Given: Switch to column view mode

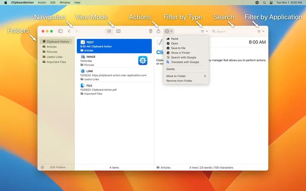Looking at the screenshot, I should tap(118, 31).
